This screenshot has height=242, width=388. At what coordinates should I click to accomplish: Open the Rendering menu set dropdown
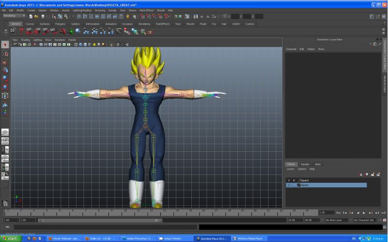coord(15,16)
